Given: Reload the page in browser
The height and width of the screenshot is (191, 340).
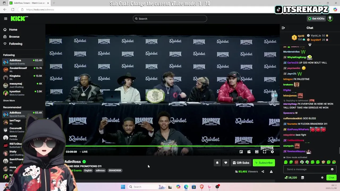Looking at the screenshot, I should pos(13,10).
